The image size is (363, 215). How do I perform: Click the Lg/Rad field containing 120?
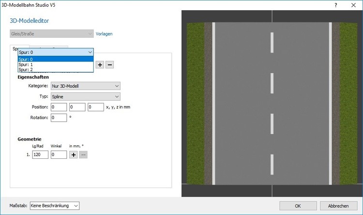pos(40,155)
